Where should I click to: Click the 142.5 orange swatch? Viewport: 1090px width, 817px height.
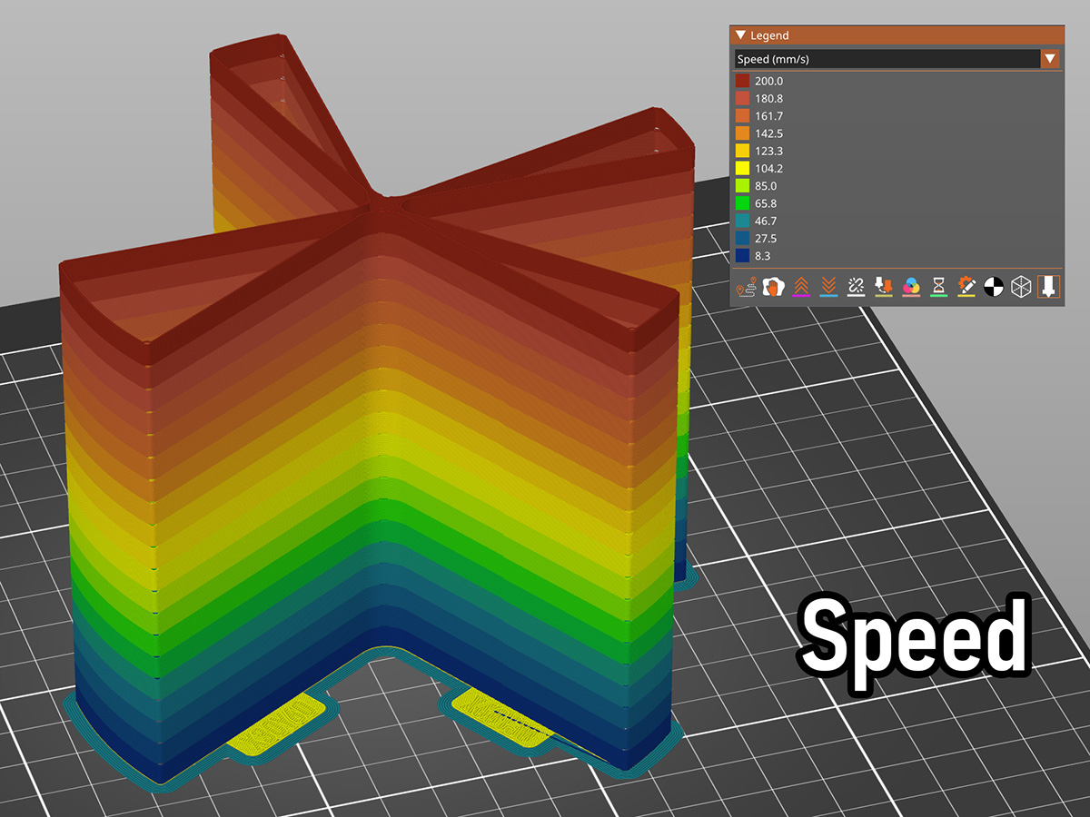742,133
